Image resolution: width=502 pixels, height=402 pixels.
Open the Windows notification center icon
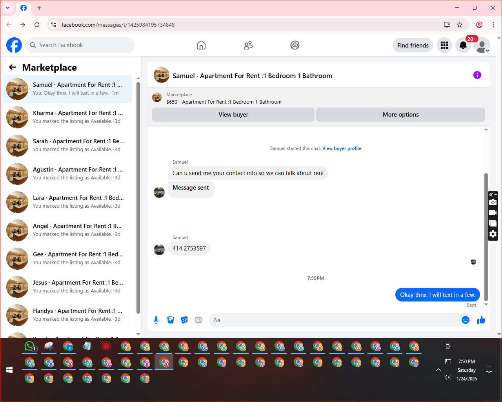(489, 370)
